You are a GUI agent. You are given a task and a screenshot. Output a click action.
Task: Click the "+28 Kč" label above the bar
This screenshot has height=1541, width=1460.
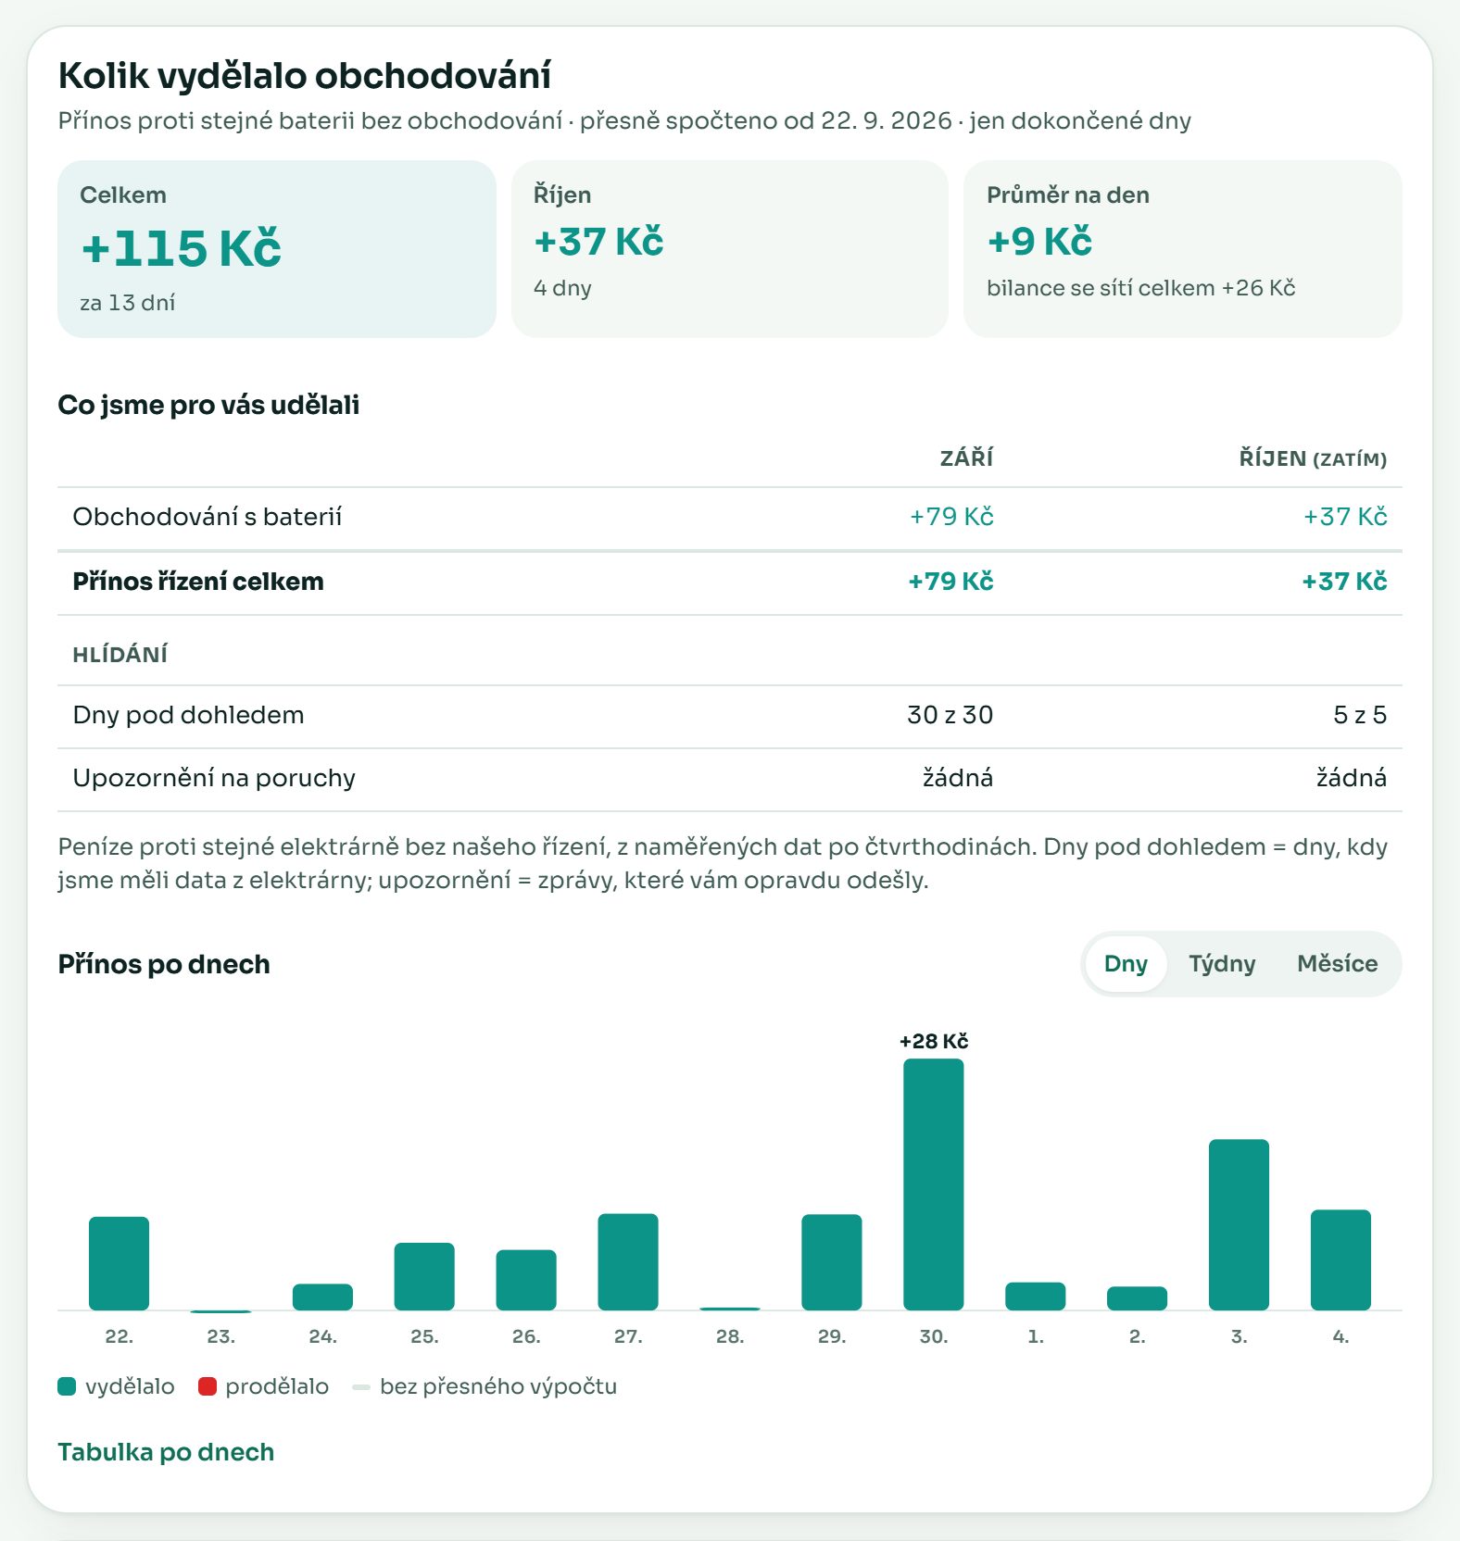point(934,1041)
